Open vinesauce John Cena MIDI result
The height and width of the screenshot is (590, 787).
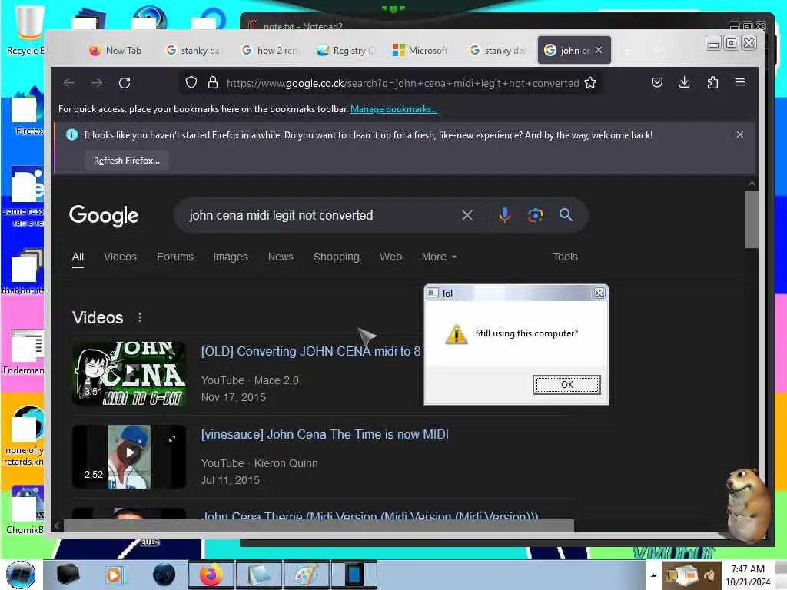click(325, 435)
